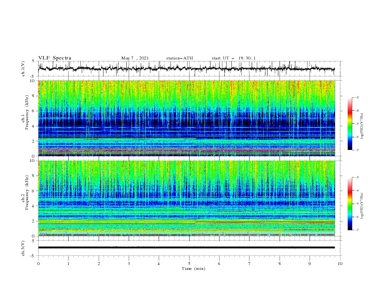Viewport: 383px width, 296px height.
Task: Select the "May 7 , 2021" date text
Action: [135, 58]
